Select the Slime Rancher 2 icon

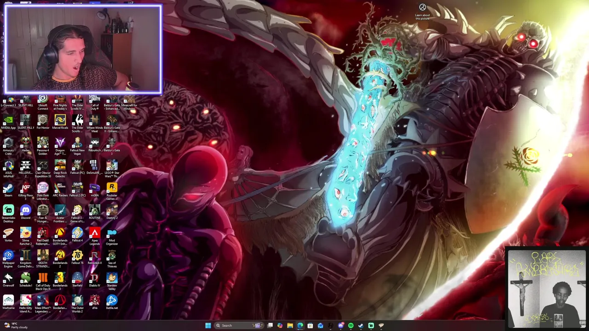[25, 237]
